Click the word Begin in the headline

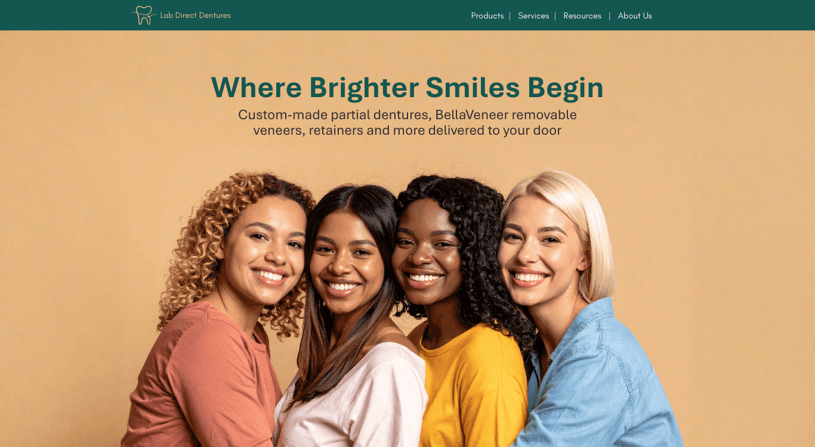coord(565,88)
